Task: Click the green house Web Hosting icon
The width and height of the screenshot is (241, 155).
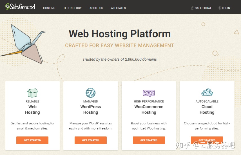Action: coord(32,93)
